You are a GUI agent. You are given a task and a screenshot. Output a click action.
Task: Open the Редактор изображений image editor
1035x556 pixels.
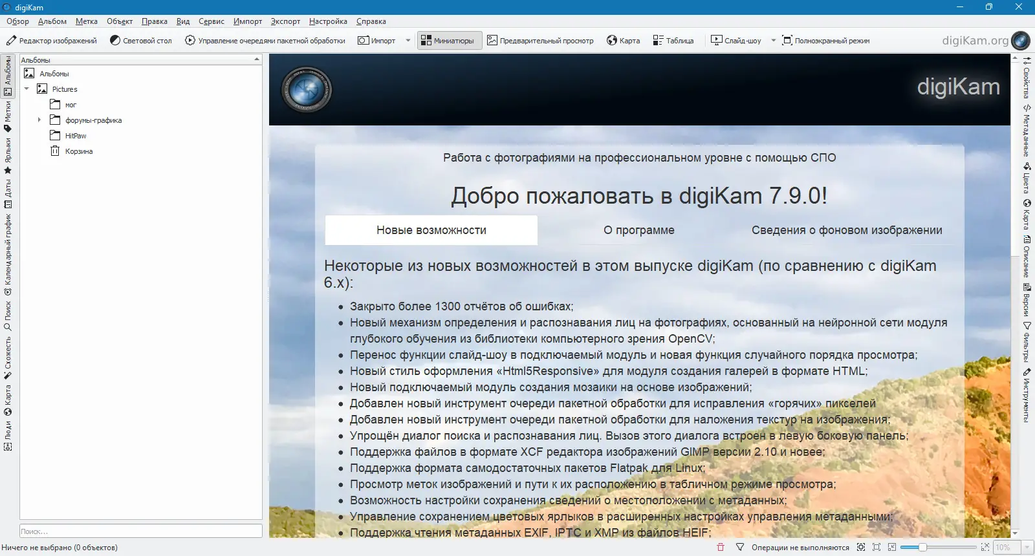pyautogui.click(x=52, y=40)
